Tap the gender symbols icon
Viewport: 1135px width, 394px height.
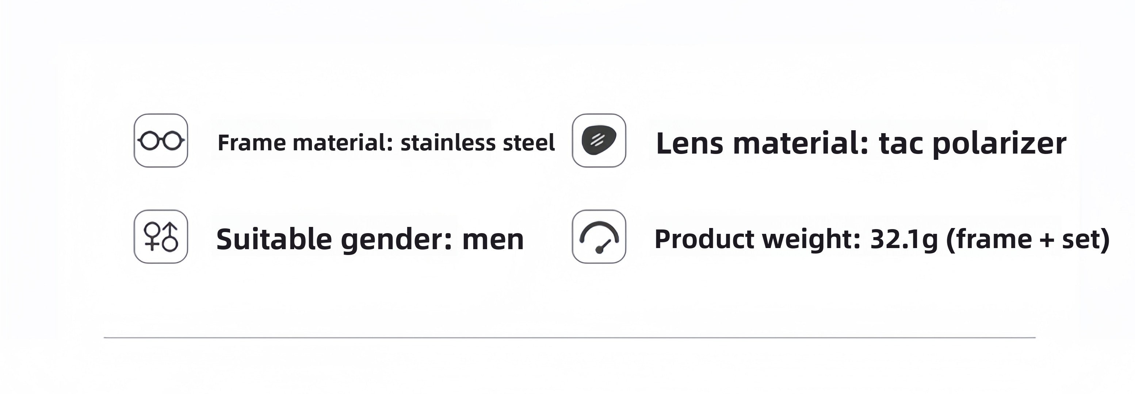tap(161, 237)
